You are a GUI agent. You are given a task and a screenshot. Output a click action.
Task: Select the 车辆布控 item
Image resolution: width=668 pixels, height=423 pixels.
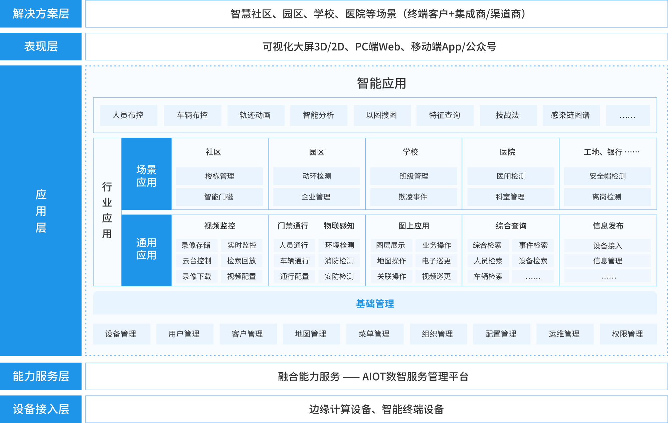192,115
